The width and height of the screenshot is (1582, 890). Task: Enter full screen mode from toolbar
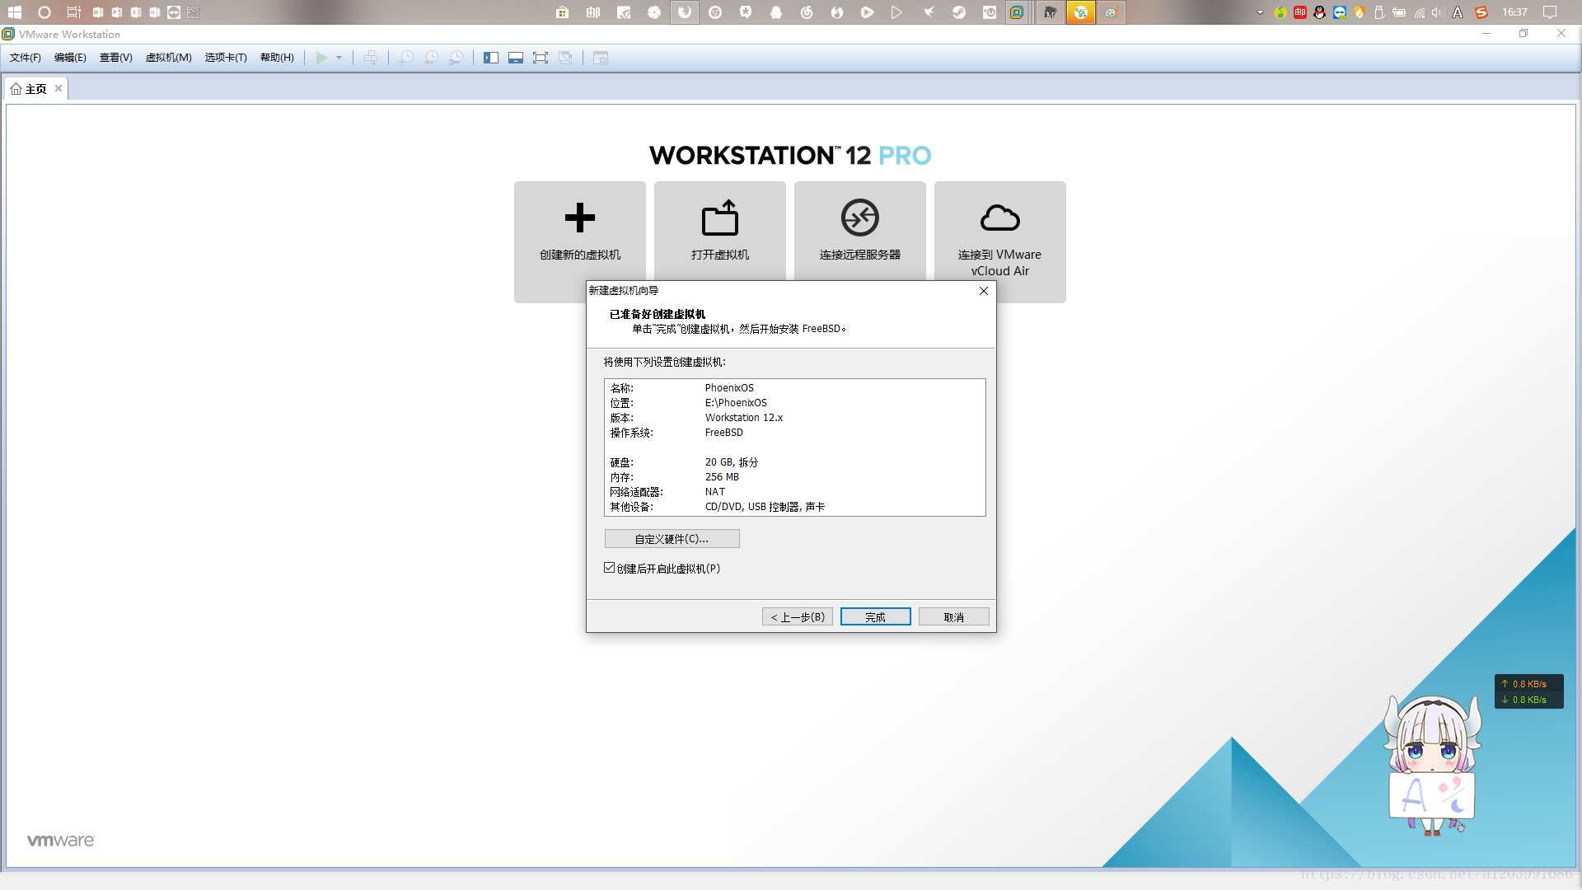(x=541, y=58)
